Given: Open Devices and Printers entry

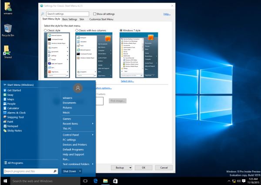Looking at the screenshot, I should click(75, 145).
